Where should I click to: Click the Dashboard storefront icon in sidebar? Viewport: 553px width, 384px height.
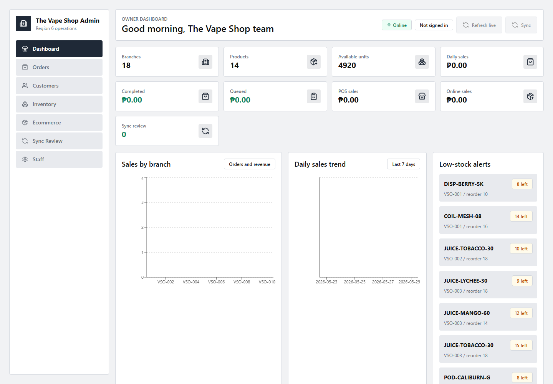[25, 49]
